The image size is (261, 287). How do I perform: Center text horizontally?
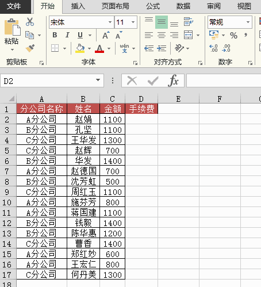click(x=162, y=35)
